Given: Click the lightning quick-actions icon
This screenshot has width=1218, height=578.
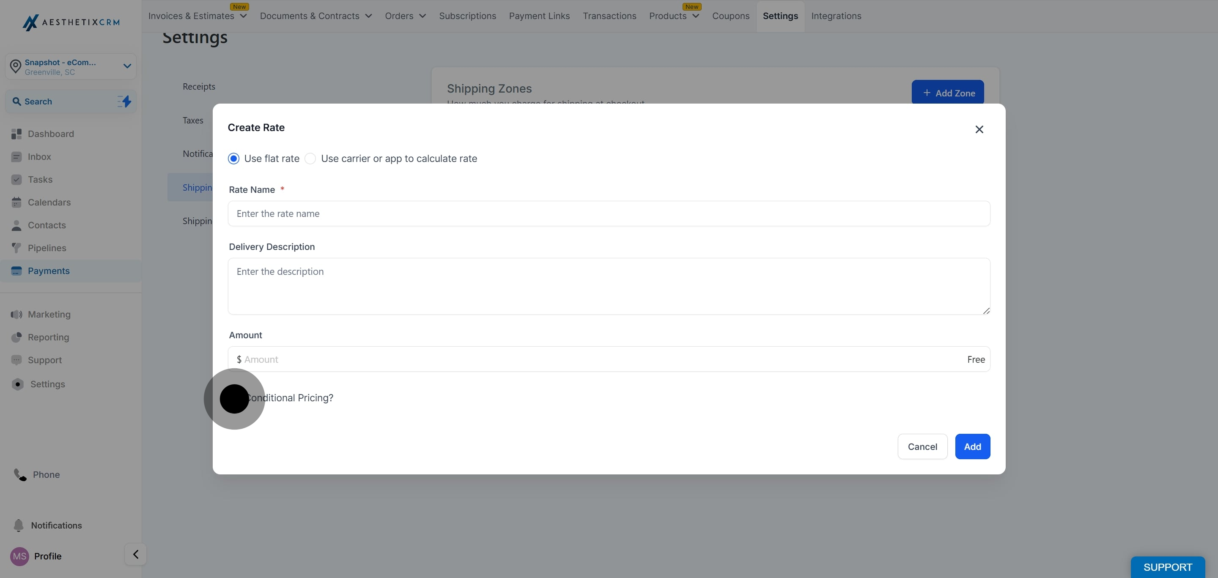Looking at the screenshot, I should click(x=124, y=101).
